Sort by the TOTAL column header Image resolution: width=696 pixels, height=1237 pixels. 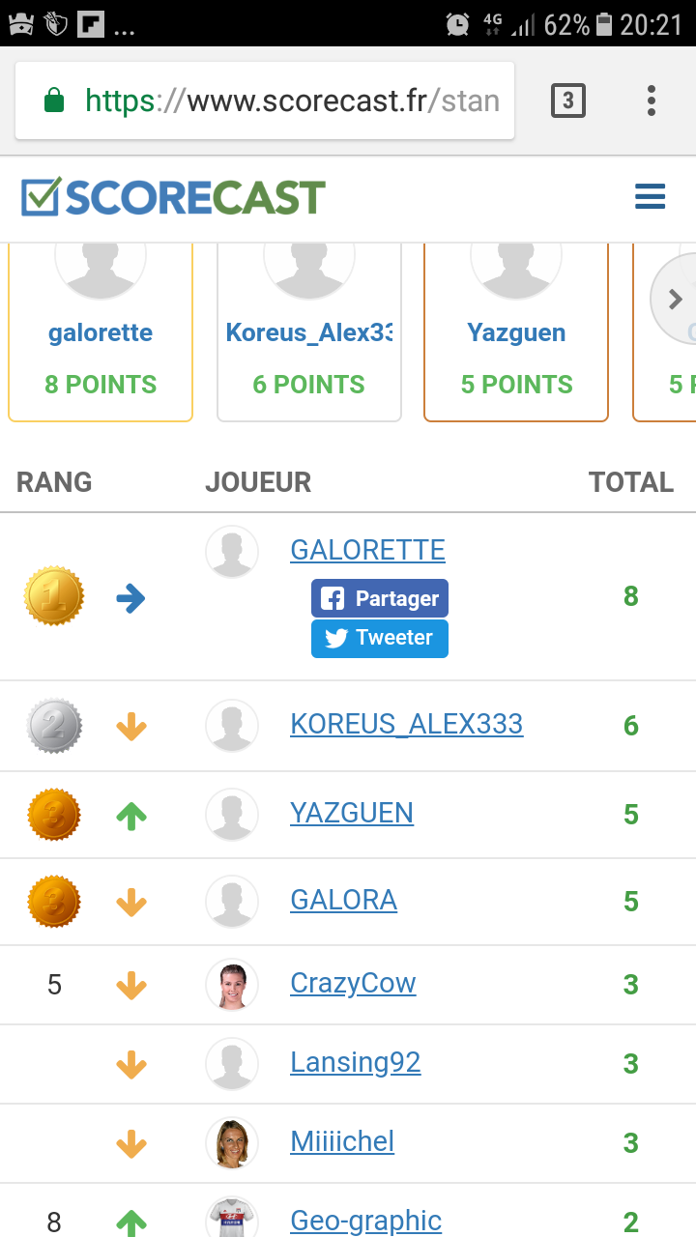[631, 482]
